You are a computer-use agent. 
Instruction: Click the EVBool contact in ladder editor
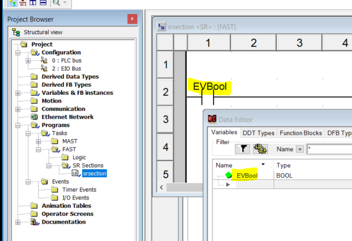207,97
